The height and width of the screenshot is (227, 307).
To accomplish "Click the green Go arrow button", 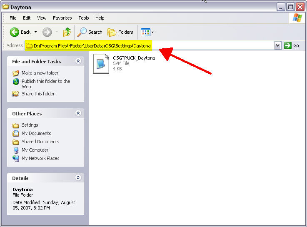I will pyautogui.click(x=287, y=45).
